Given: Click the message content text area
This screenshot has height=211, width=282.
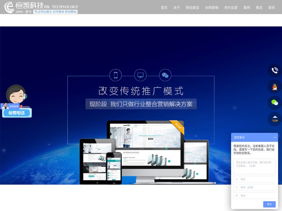Looking at the screenshot, I should tap(255, 166).
